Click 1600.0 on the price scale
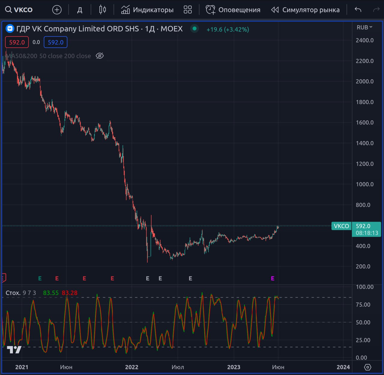 pos(365,122)
